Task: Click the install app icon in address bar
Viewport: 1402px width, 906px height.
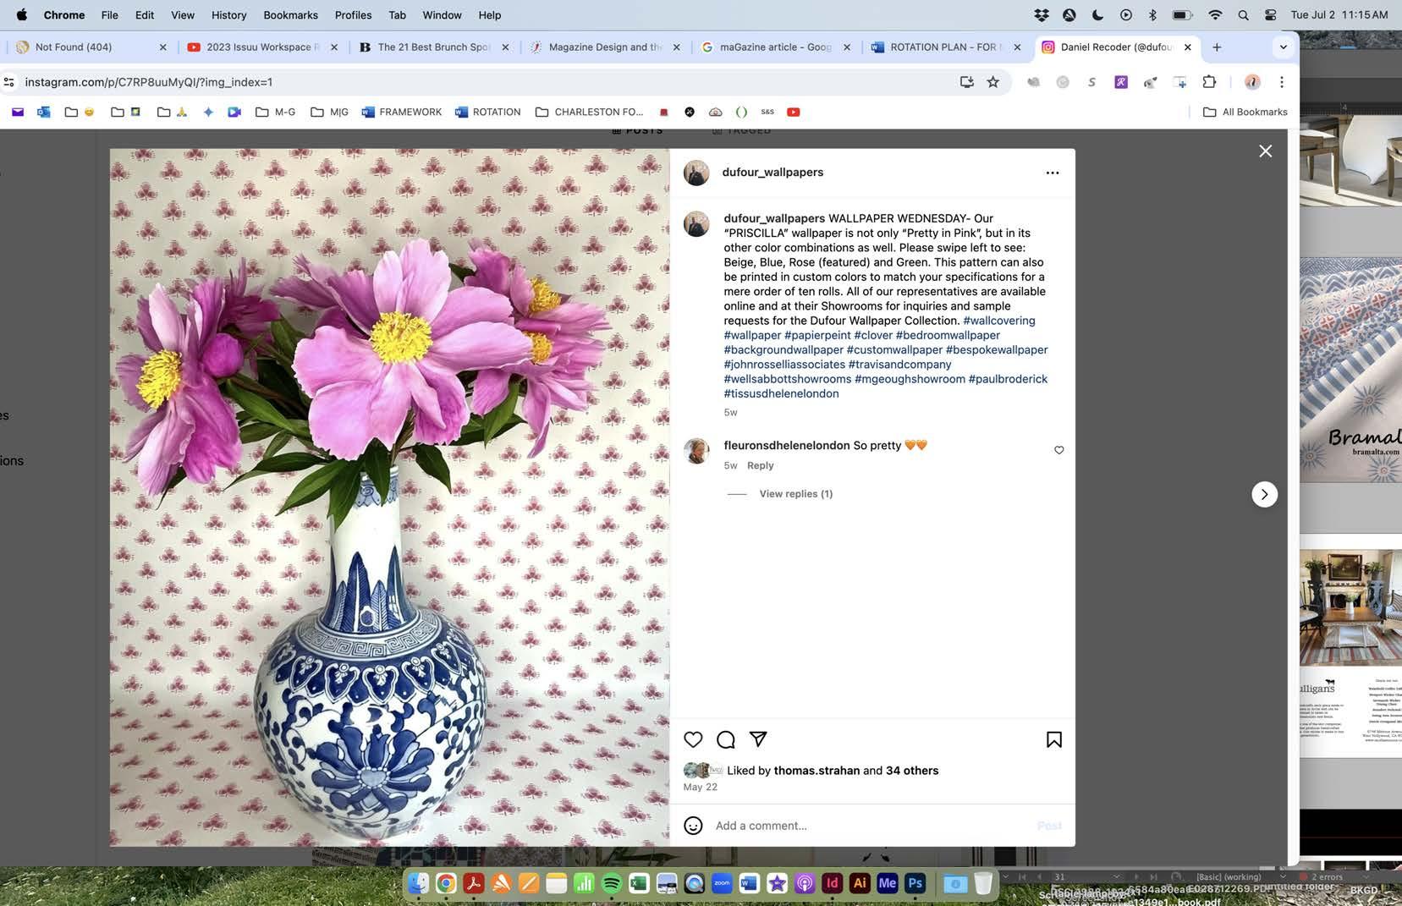Action: 966,82
